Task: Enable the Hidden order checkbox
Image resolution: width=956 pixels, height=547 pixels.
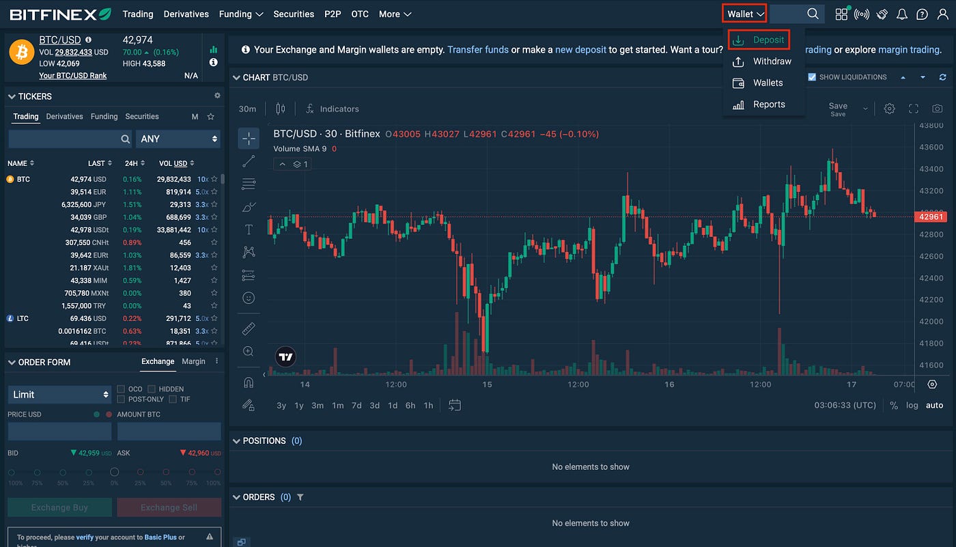Action: (x=152, y=389)
